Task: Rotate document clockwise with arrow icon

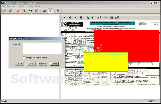Action: [x=99, y=18]
